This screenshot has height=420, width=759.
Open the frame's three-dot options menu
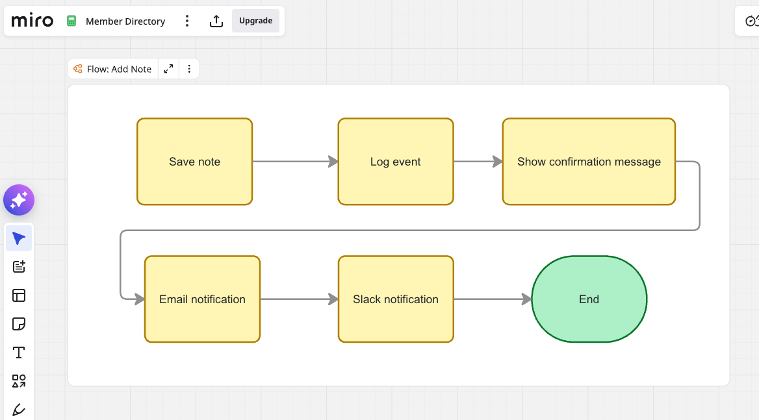coord(189,69)
